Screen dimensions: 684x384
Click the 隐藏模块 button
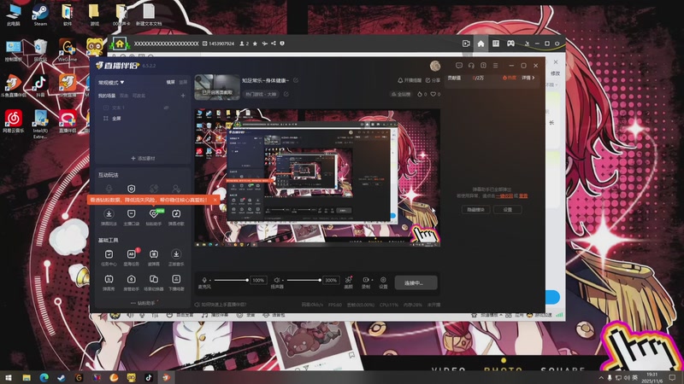[x=476, y=210]
